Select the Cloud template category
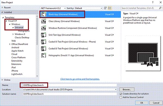 pos(14,54)
